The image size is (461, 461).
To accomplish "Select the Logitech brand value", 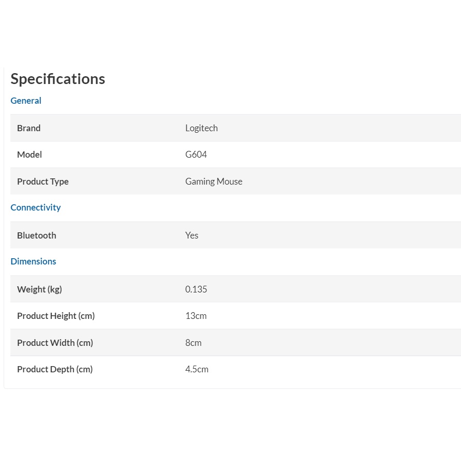I will click(201, 128).
